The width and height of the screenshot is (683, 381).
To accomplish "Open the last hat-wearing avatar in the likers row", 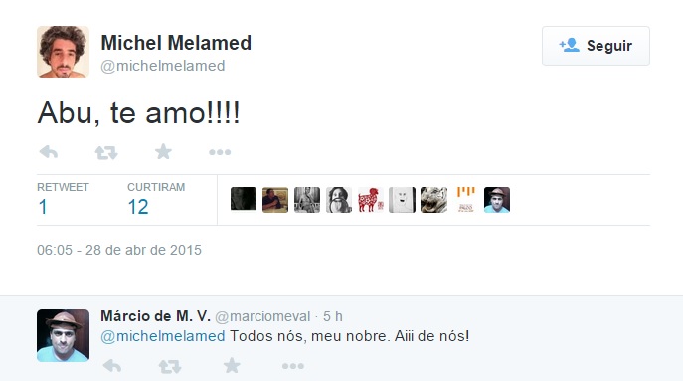I will tap(497, 200).
